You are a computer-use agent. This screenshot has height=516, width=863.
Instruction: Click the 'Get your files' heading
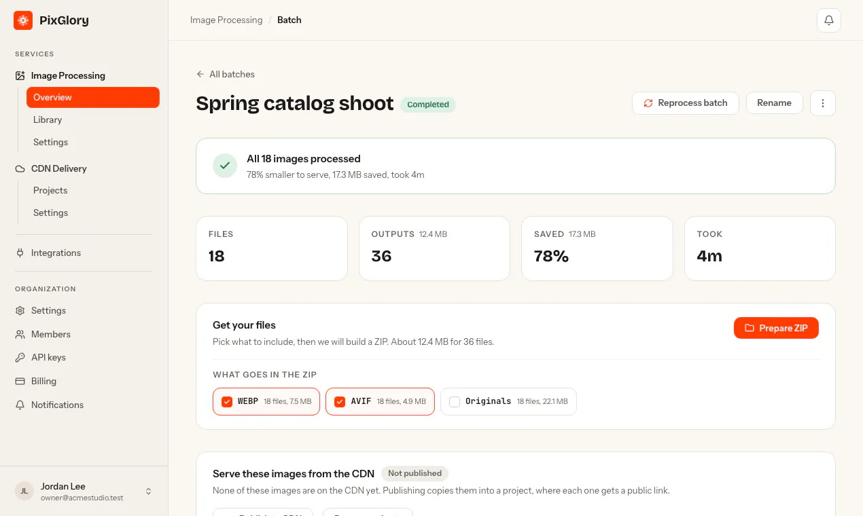coord(244,325)
